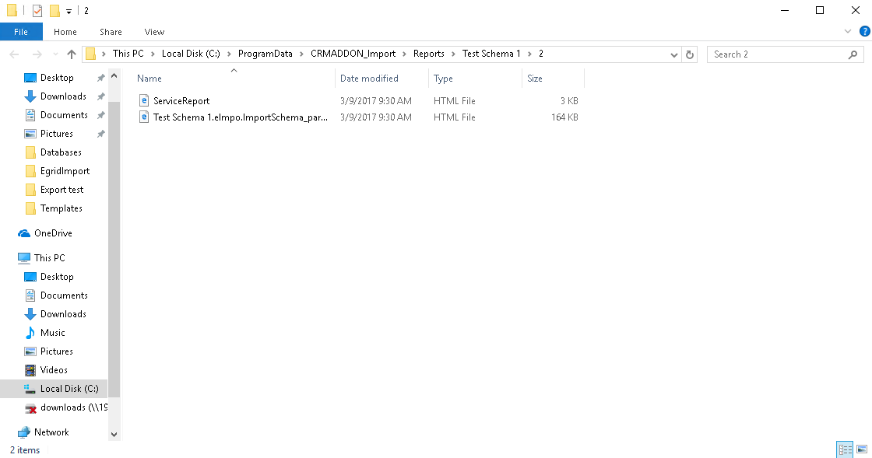Select Network in navigation pane

click(51, 432)
